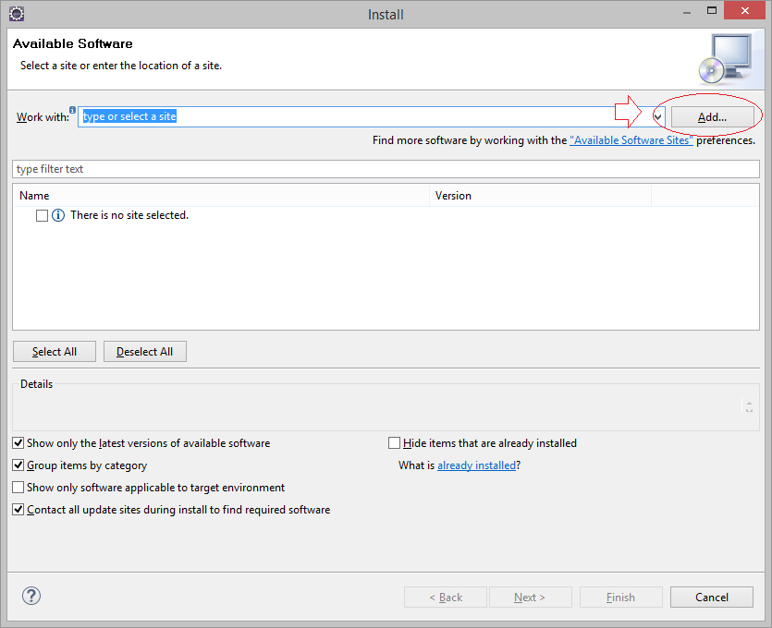Click the Add... site button

click(712, 117)
